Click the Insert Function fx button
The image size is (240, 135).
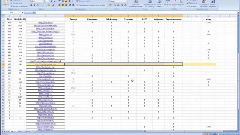coord(34,12)
